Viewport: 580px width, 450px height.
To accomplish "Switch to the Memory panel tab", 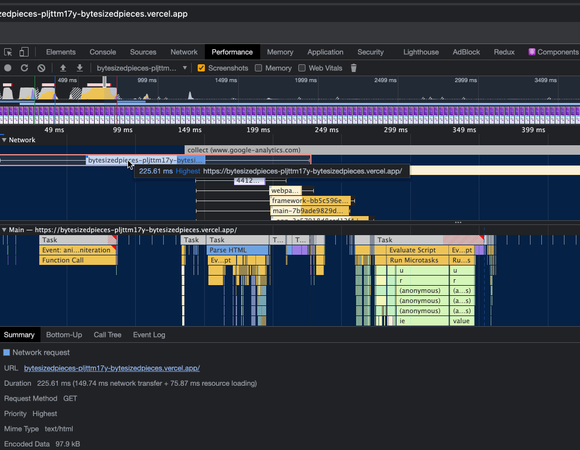I will coord(280,52).
